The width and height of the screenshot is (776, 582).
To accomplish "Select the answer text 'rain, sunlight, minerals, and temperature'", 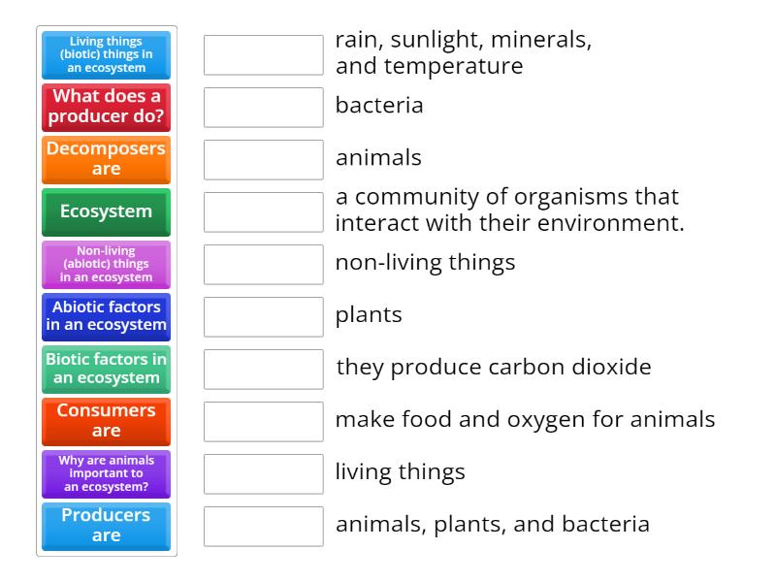I will [468, 53].
